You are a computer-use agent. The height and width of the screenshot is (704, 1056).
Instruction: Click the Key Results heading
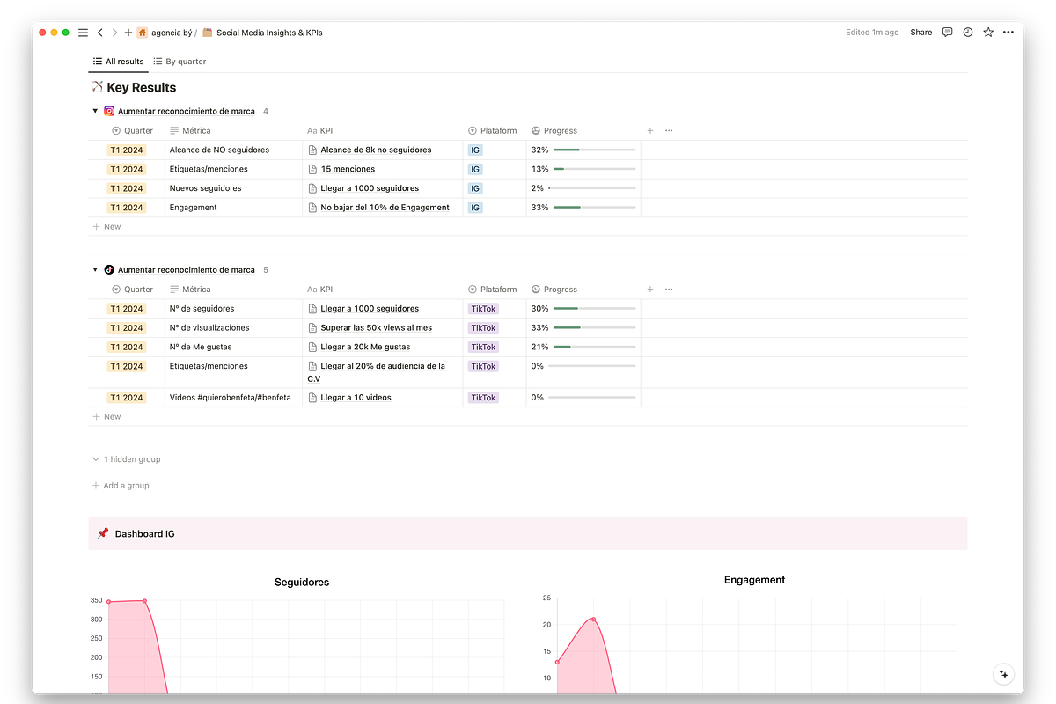tap(142, 87)
